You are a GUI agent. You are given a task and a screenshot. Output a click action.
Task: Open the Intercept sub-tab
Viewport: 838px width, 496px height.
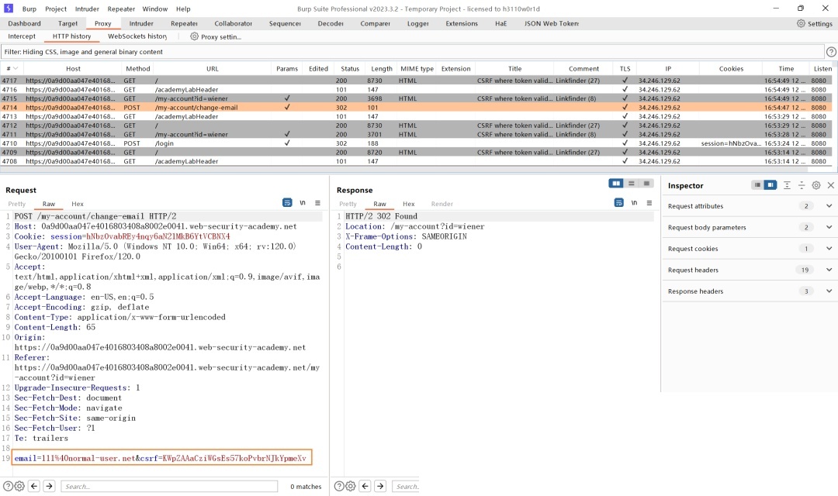click(22, 36)
